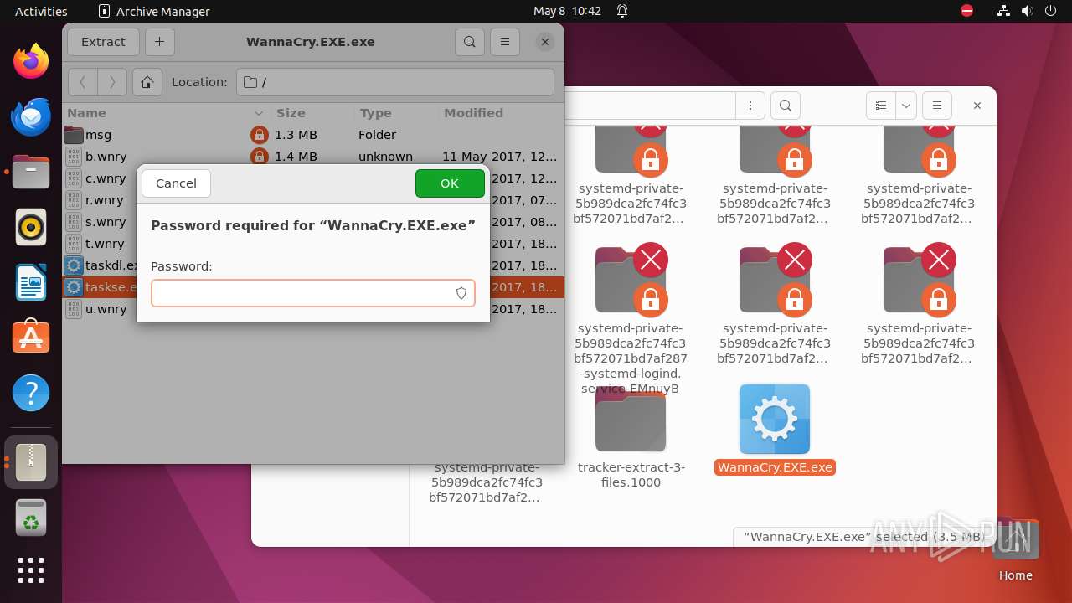Select the c.wnry file

(x=106, y=178)
